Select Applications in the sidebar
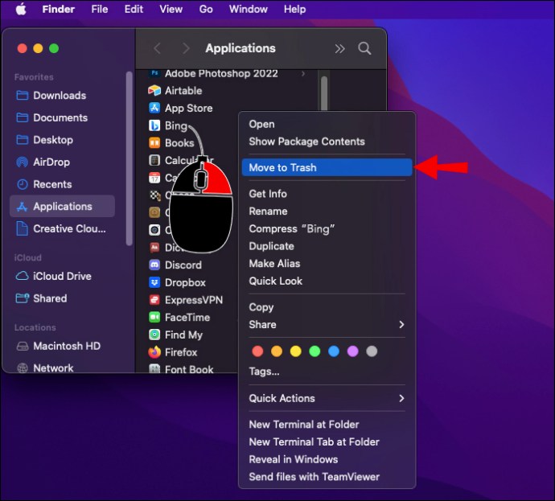 click(62, 207)
